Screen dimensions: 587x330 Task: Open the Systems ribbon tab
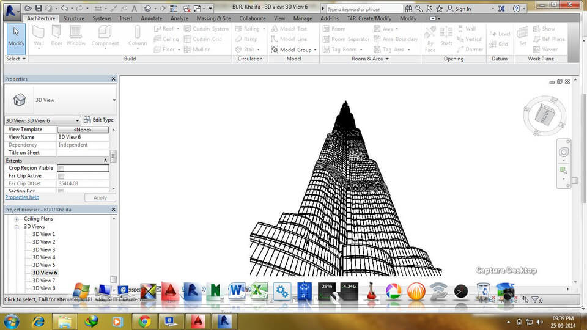[x=102, y=18]
